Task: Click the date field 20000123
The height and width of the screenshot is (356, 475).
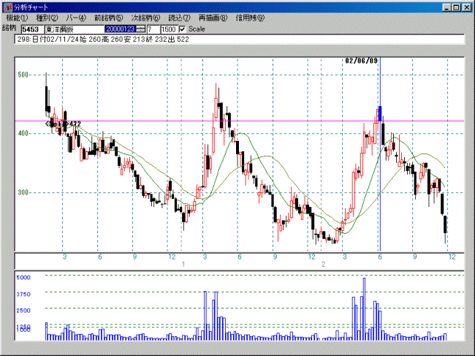Action: coord(120,29)
